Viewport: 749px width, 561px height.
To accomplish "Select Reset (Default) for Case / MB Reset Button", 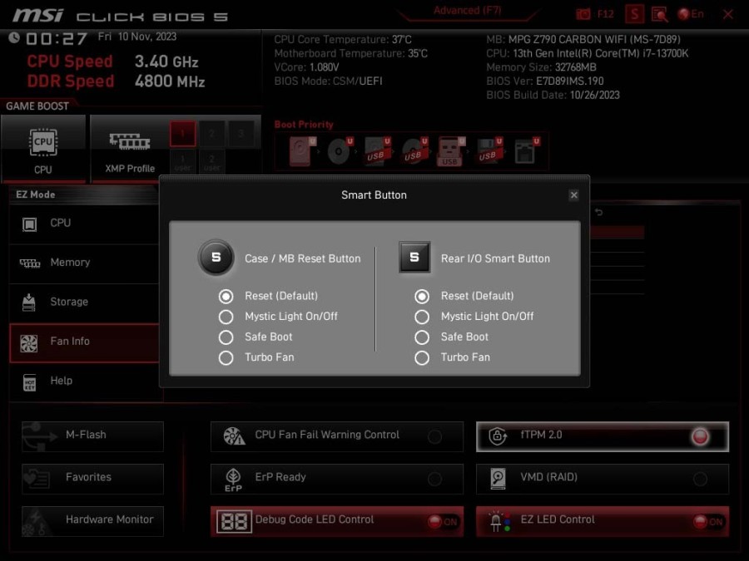I will click(x=226, y=296).
